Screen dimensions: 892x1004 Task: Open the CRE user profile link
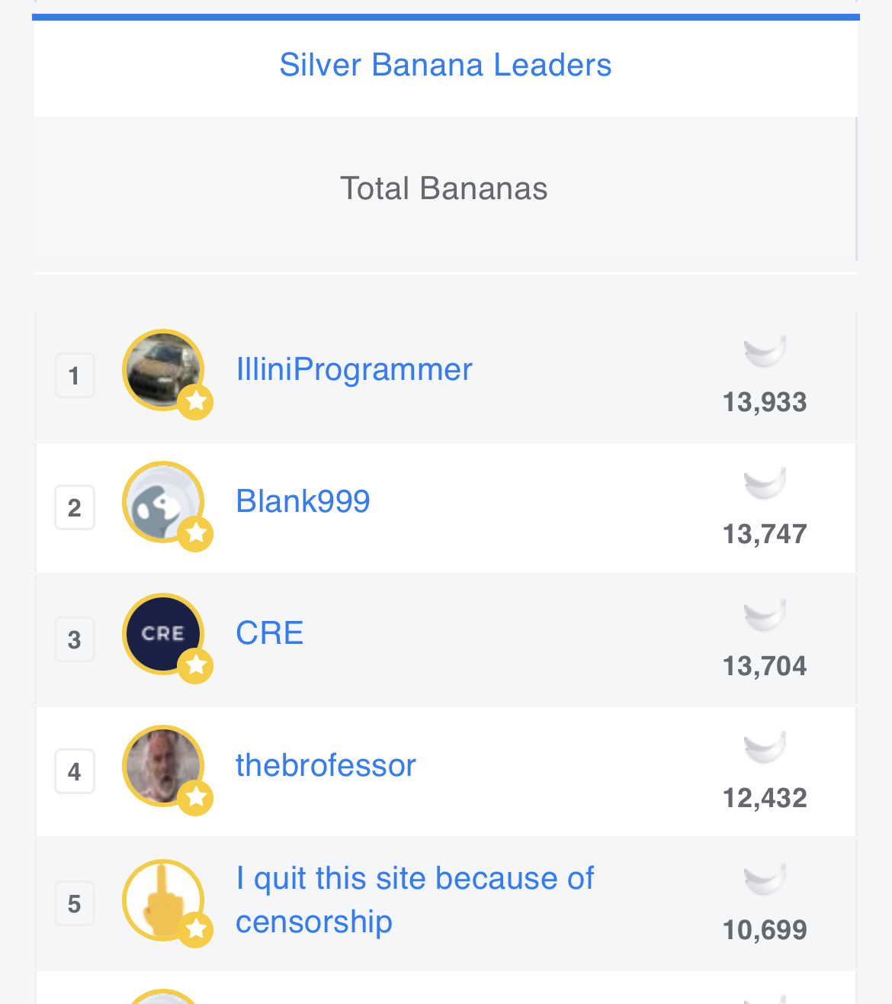pyautogui.click(x=269, y=633)
